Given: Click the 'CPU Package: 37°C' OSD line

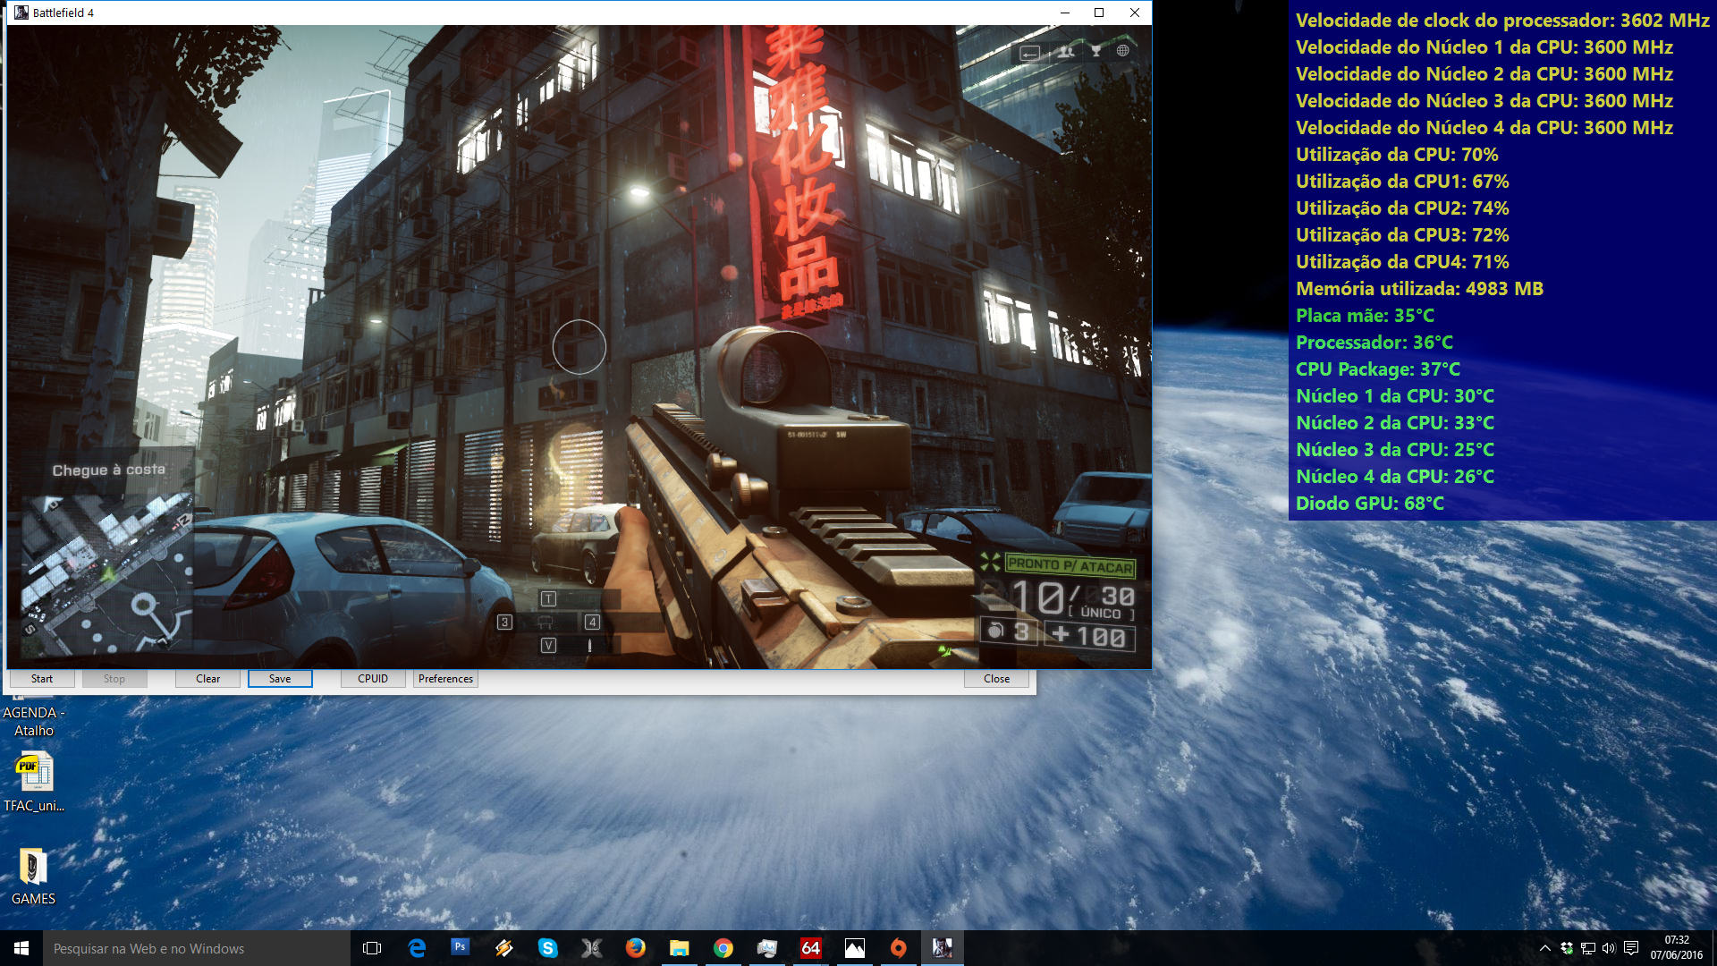Looking at the screenshot, I should coord(1377,369).
